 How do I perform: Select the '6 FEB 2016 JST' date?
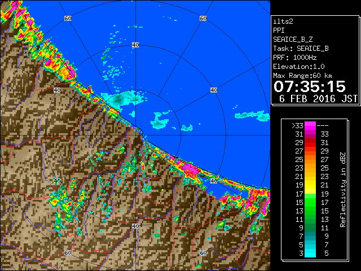tap(318, 99)
